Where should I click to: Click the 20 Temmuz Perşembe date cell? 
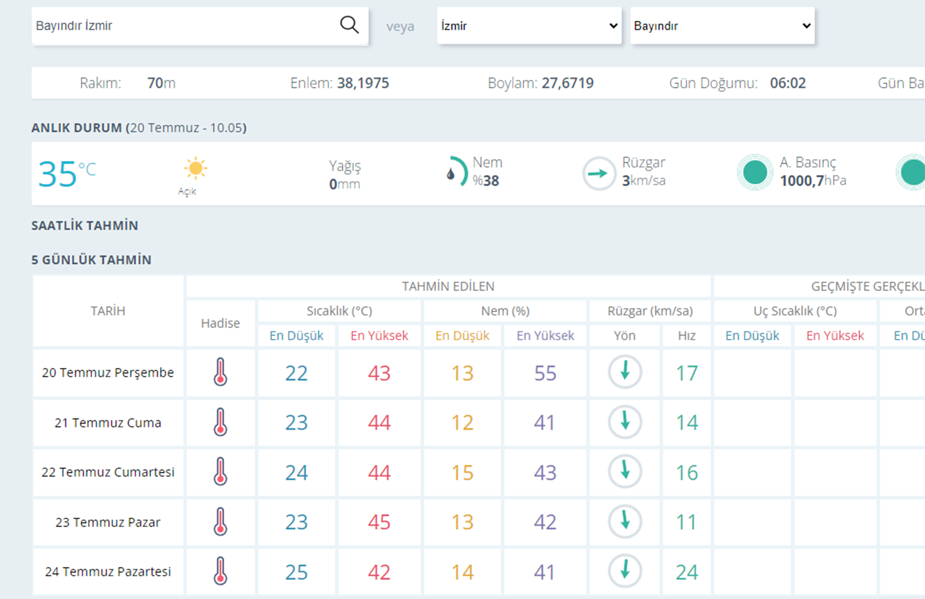point(108,373)
